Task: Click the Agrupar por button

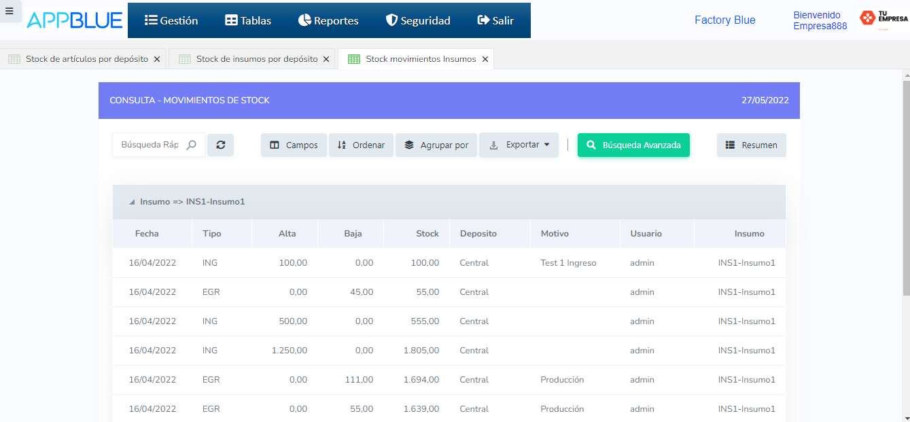Action: pos(436,145)
